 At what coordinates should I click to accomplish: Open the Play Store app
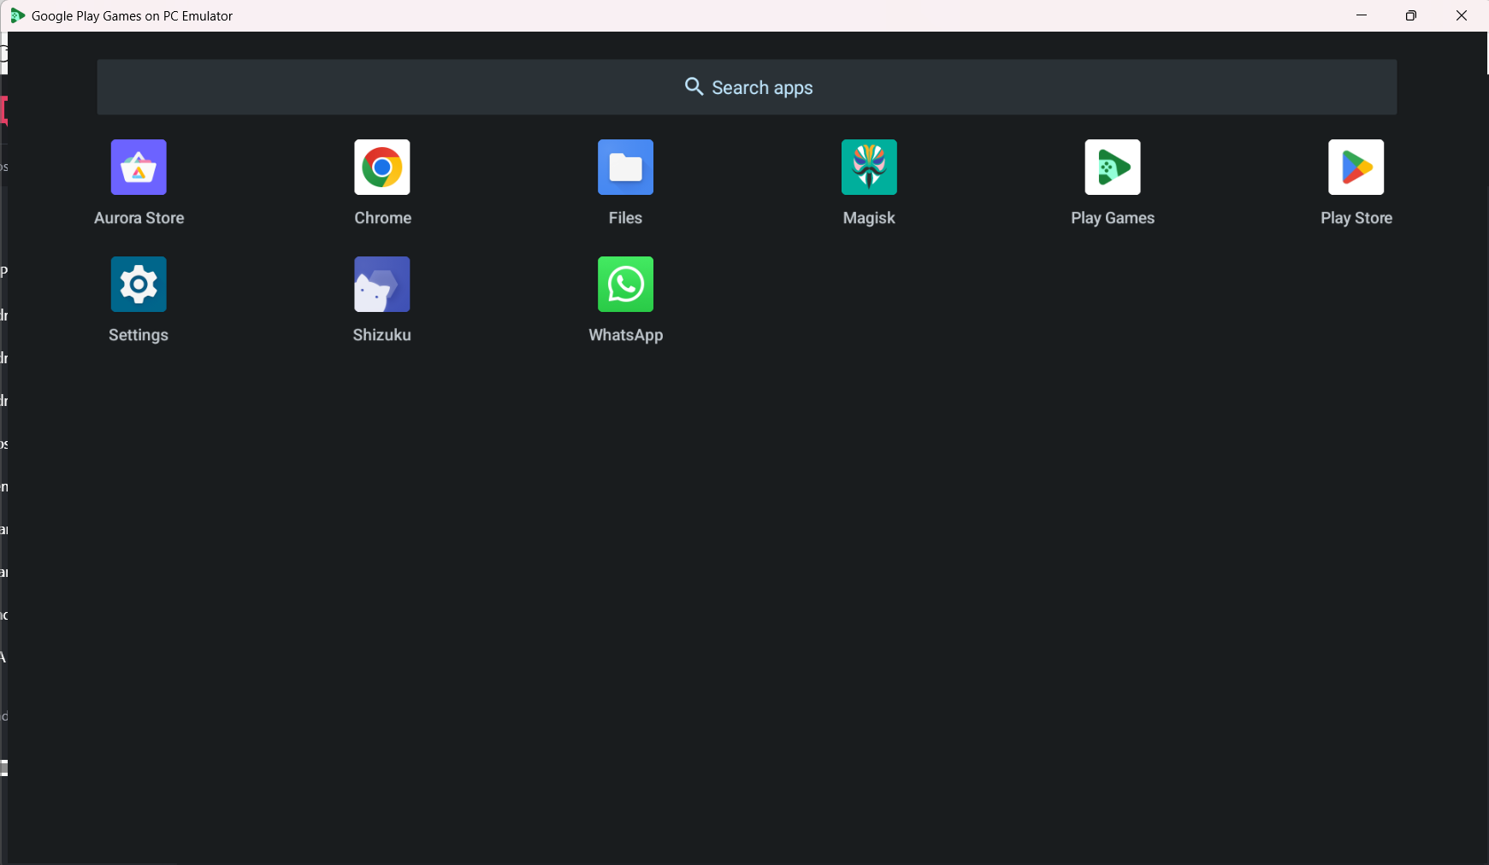click(x=1356, y=168)
